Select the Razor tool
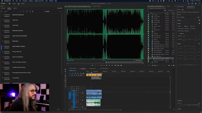The height and width of the screenshot is (113, 202). click(x=65, y=76)
